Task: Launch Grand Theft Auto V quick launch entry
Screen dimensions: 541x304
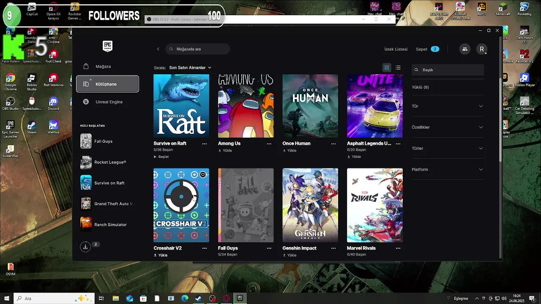Action: point(107,204)
